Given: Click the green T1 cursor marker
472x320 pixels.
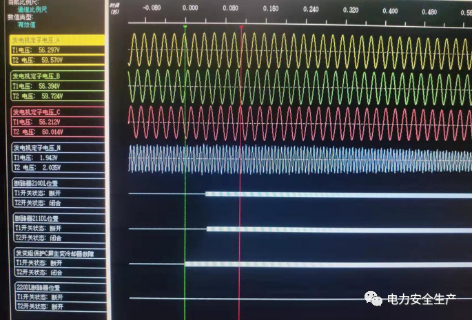Looking at the screenshot, I should 185,28.
